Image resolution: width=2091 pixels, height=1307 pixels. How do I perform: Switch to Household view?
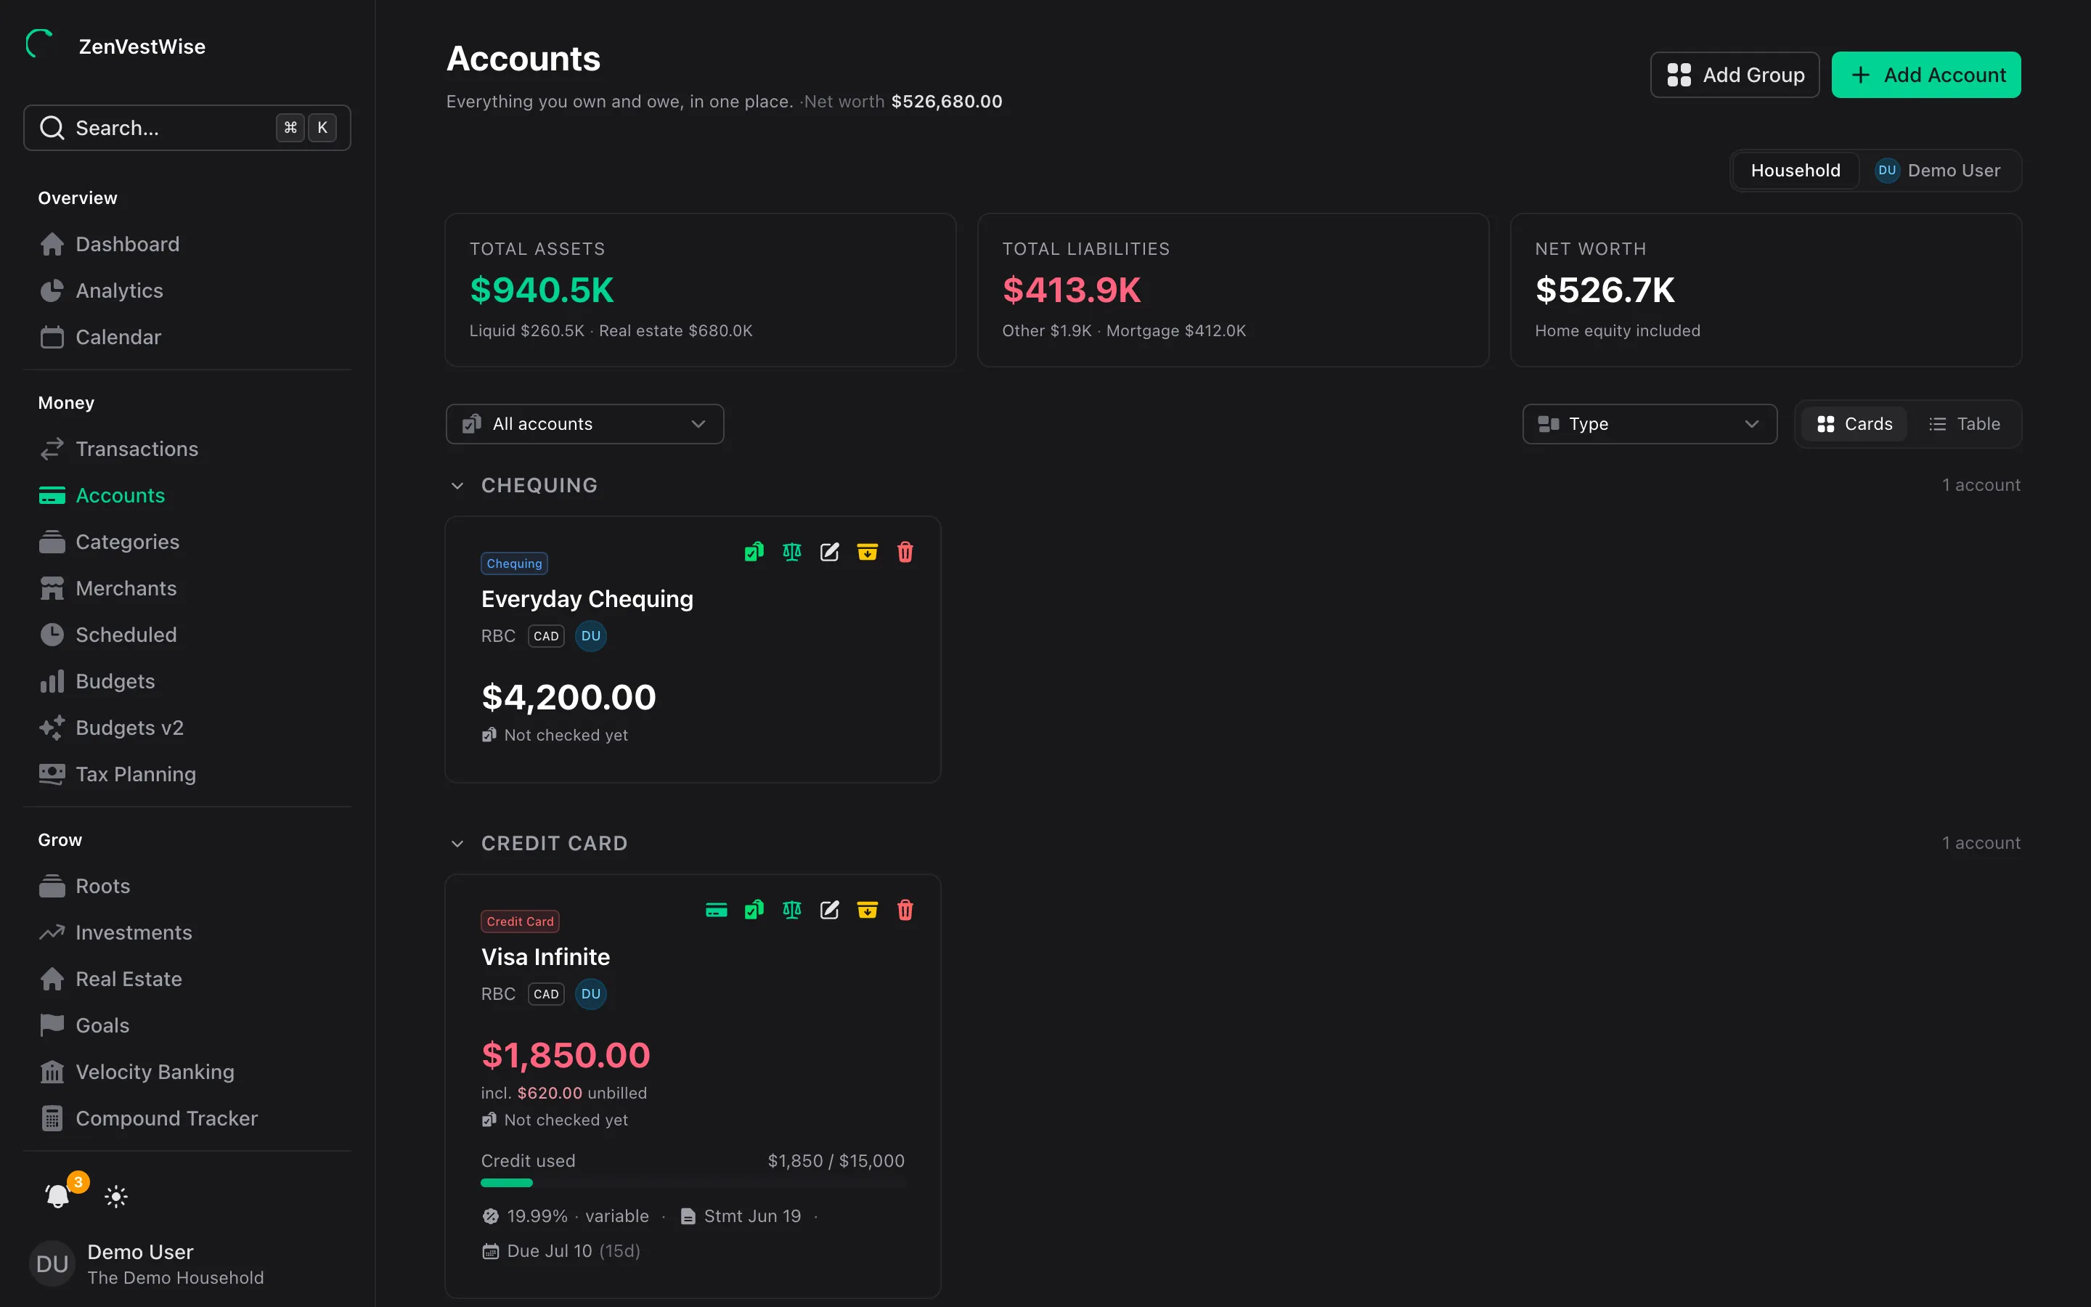(1796, 171)
